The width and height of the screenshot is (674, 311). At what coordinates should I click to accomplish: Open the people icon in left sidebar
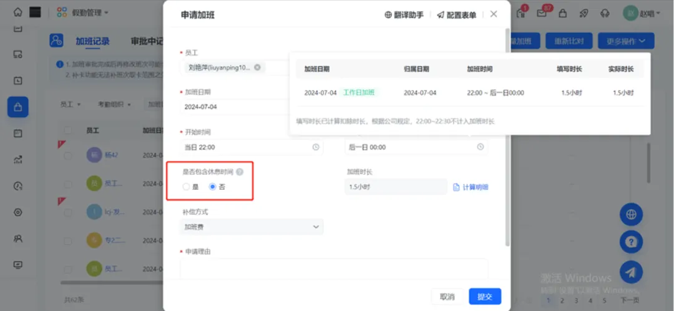point(17,239)
